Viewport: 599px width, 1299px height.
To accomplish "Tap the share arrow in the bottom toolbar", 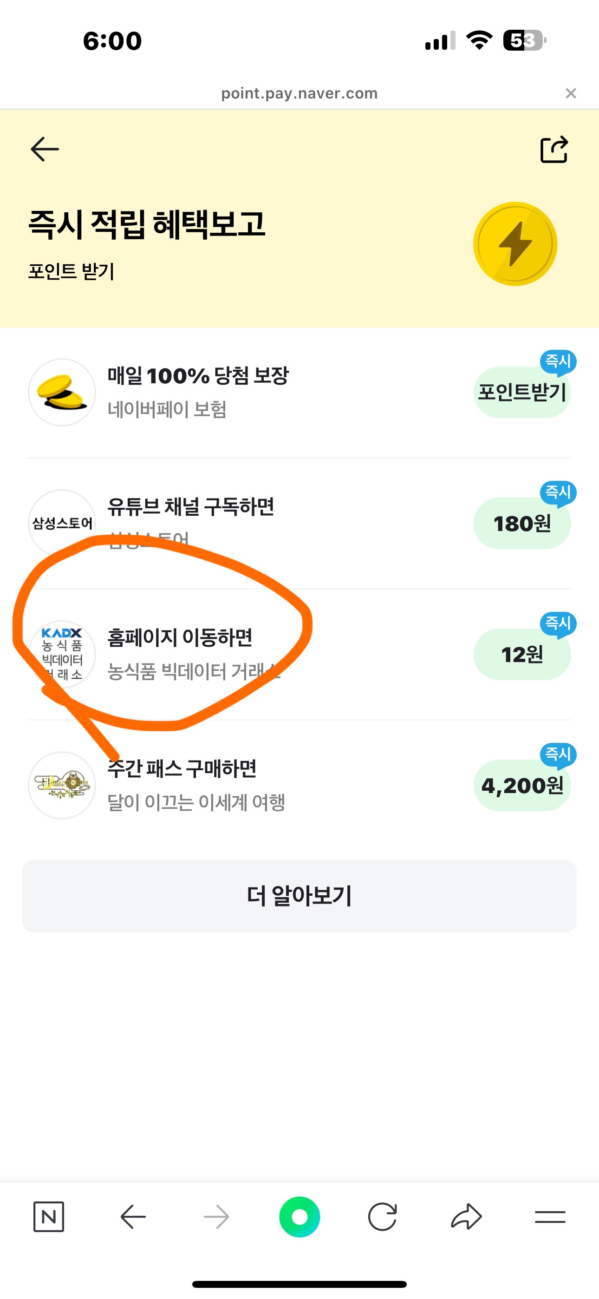I will coord(466,1217).
